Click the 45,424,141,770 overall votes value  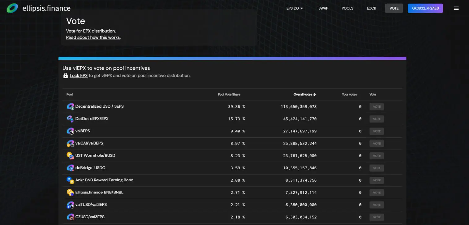(300, 119)
